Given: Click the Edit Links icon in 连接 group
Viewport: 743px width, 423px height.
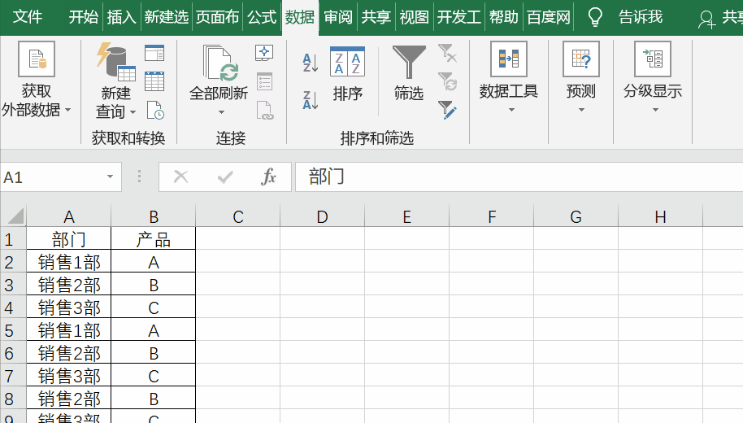Looking at the screenshot, I should [265, 111].
